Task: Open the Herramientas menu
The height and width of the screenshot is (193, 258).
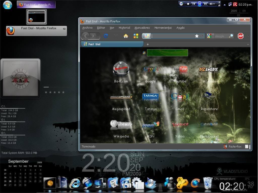Action: [163, 28]
